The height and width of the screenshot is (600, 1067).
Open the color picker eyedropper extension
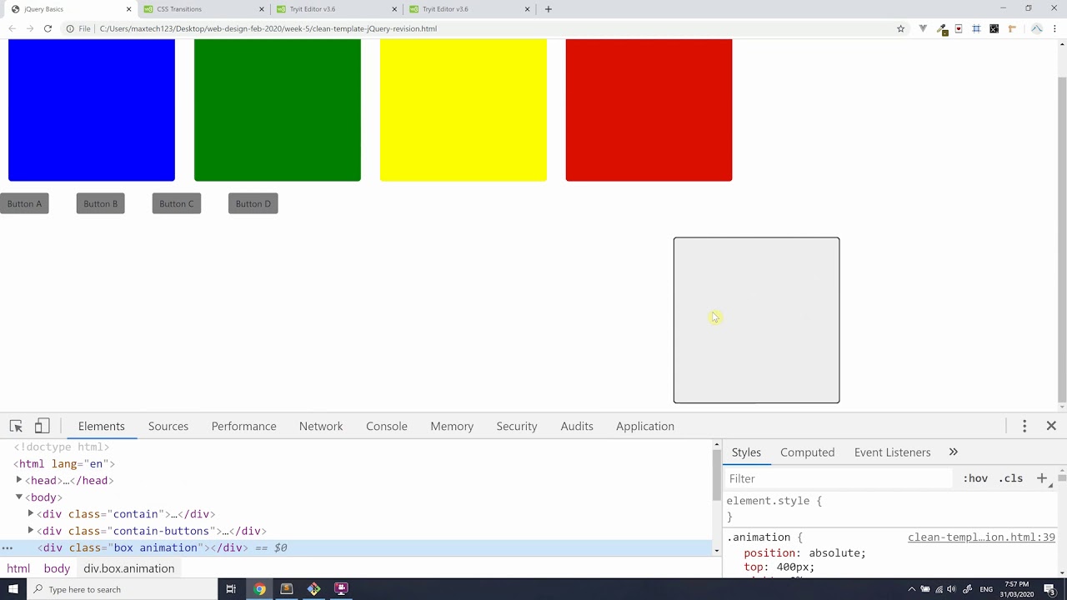pos(941,28)
